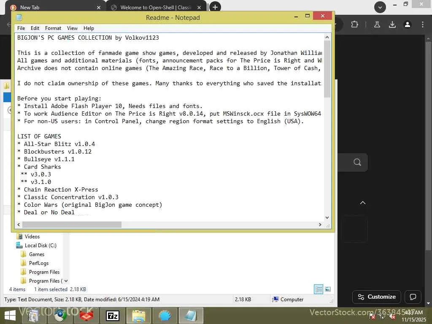
Task: Click the Customize button in browser
Action: tap(377, 297)
